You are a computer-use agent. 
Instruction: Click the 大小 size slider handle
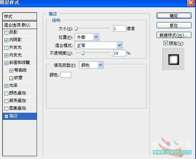pyautogui.click(x=76, y=28)
